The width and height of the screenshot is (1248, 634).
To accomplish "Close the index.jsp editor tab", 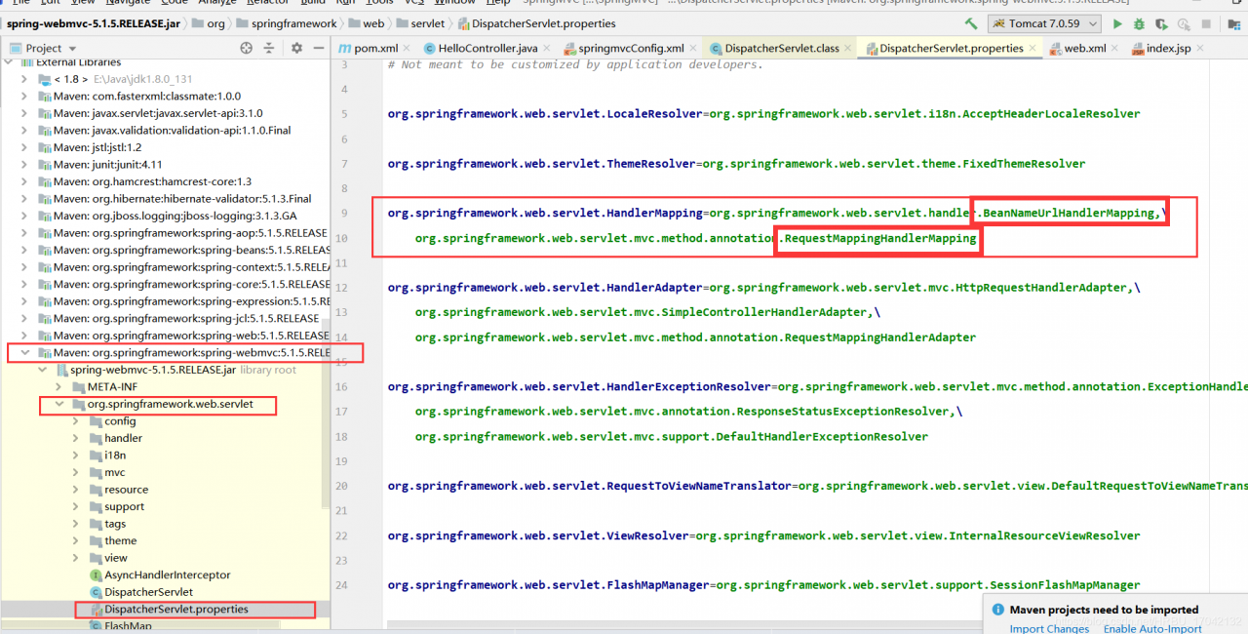I will click(x=1201, y=48).
